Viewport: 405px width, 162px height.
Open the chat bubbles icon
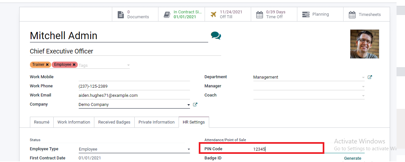(216, 36)
